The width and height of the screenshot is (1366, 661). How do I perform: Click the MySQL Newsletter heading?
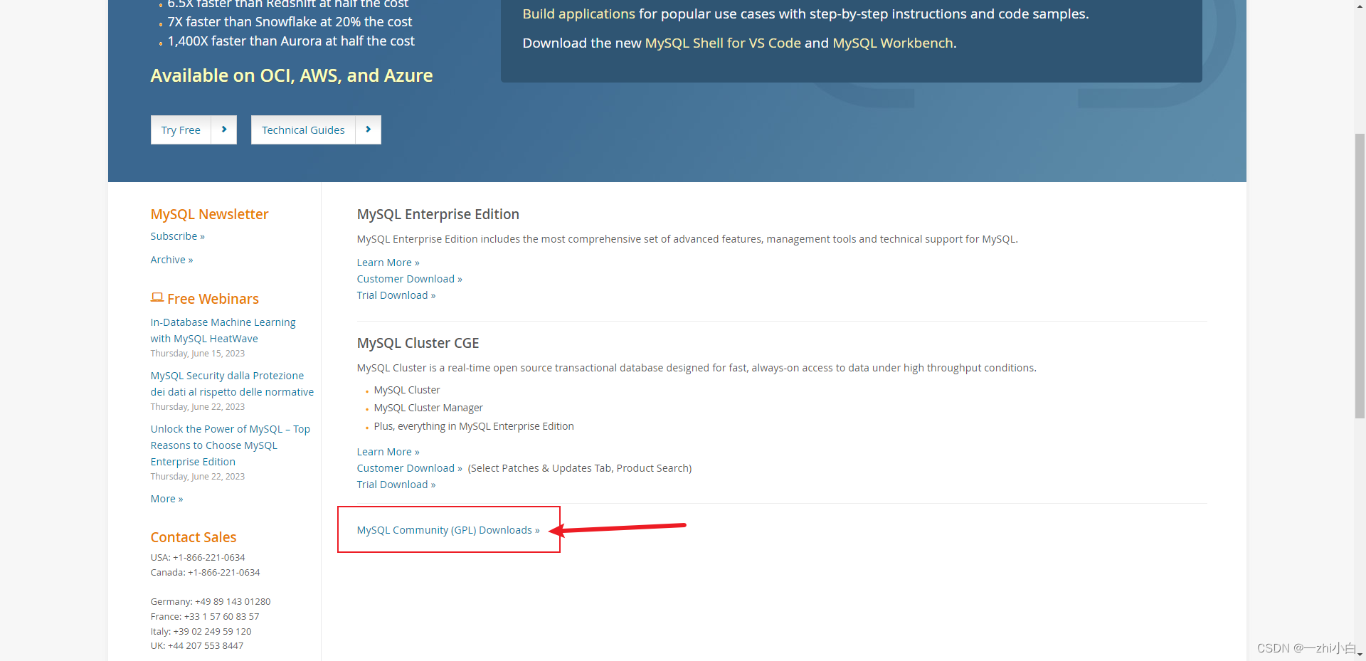tap(209, 214)
